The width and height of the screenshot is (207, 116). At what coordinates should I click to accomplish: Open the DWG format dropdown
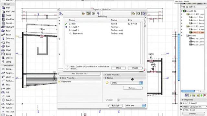126,83
